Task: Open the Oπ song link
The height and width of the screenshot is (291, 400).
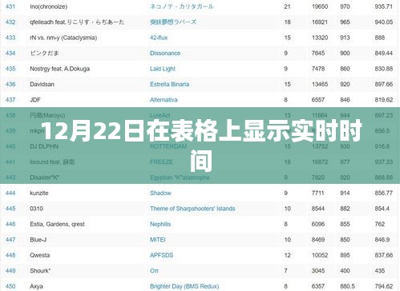Action: 154,271
